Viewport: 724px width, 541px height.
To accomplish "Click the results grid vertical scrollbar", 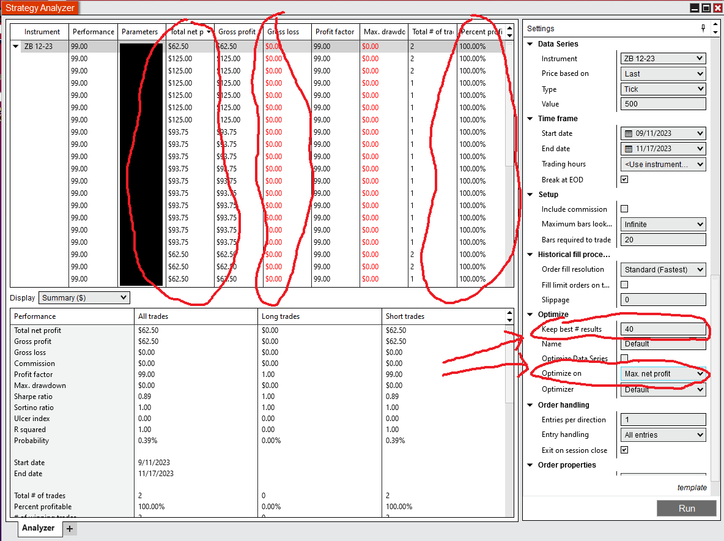I will (510, 104).
